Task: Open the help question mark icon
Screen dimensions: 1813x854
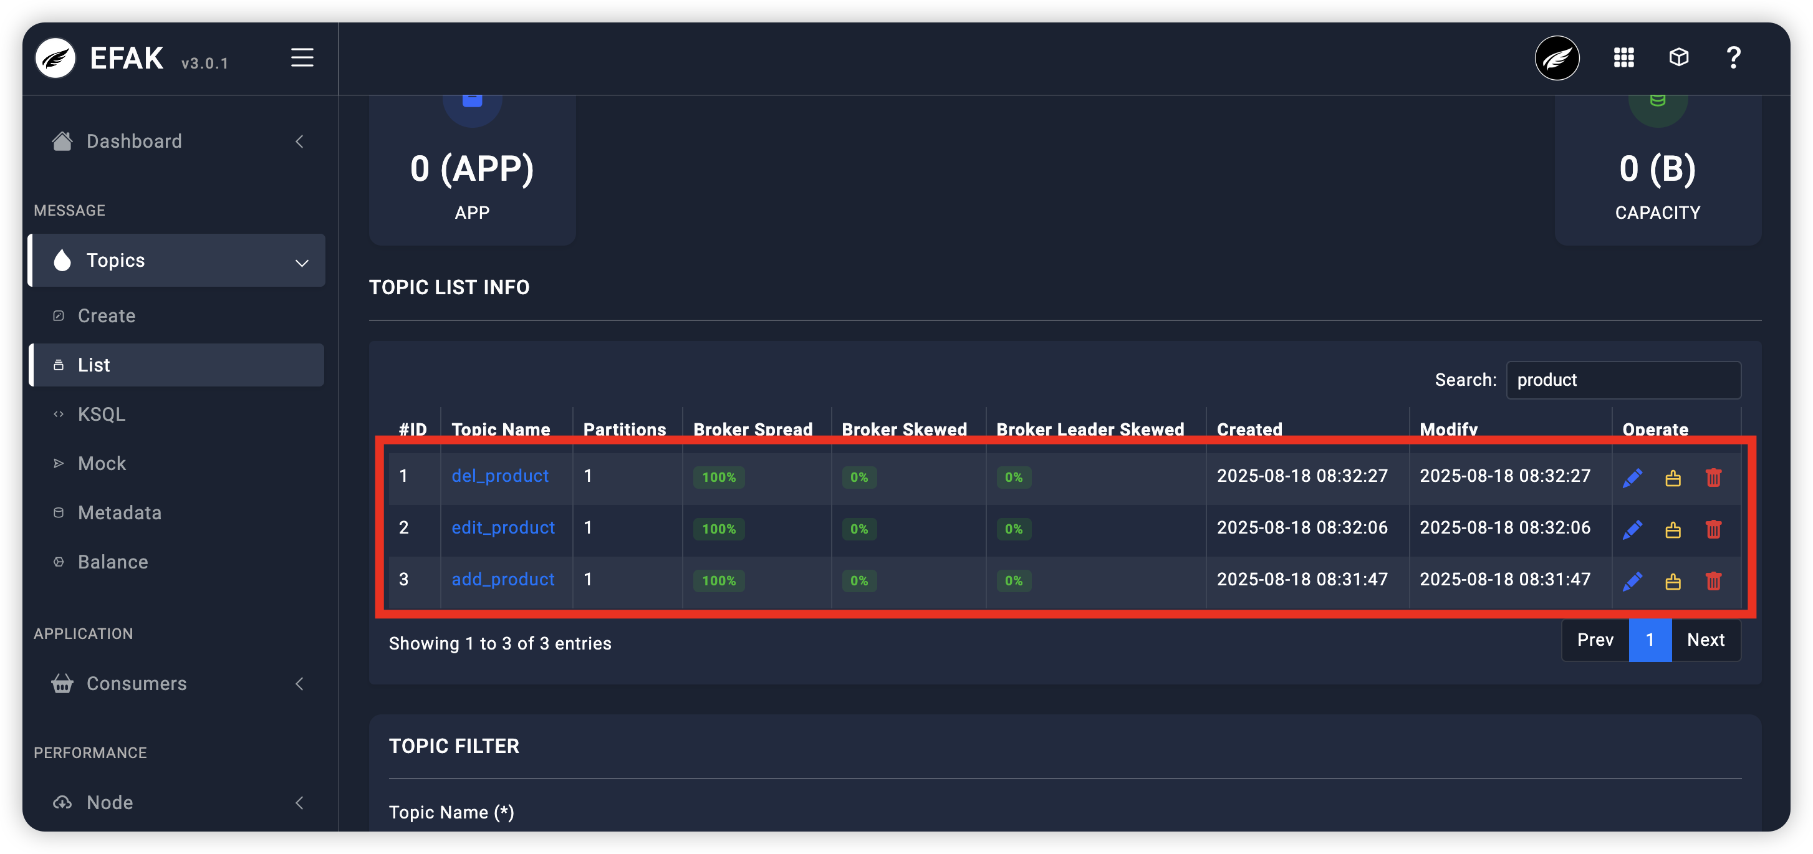Action: [1733, 58]
